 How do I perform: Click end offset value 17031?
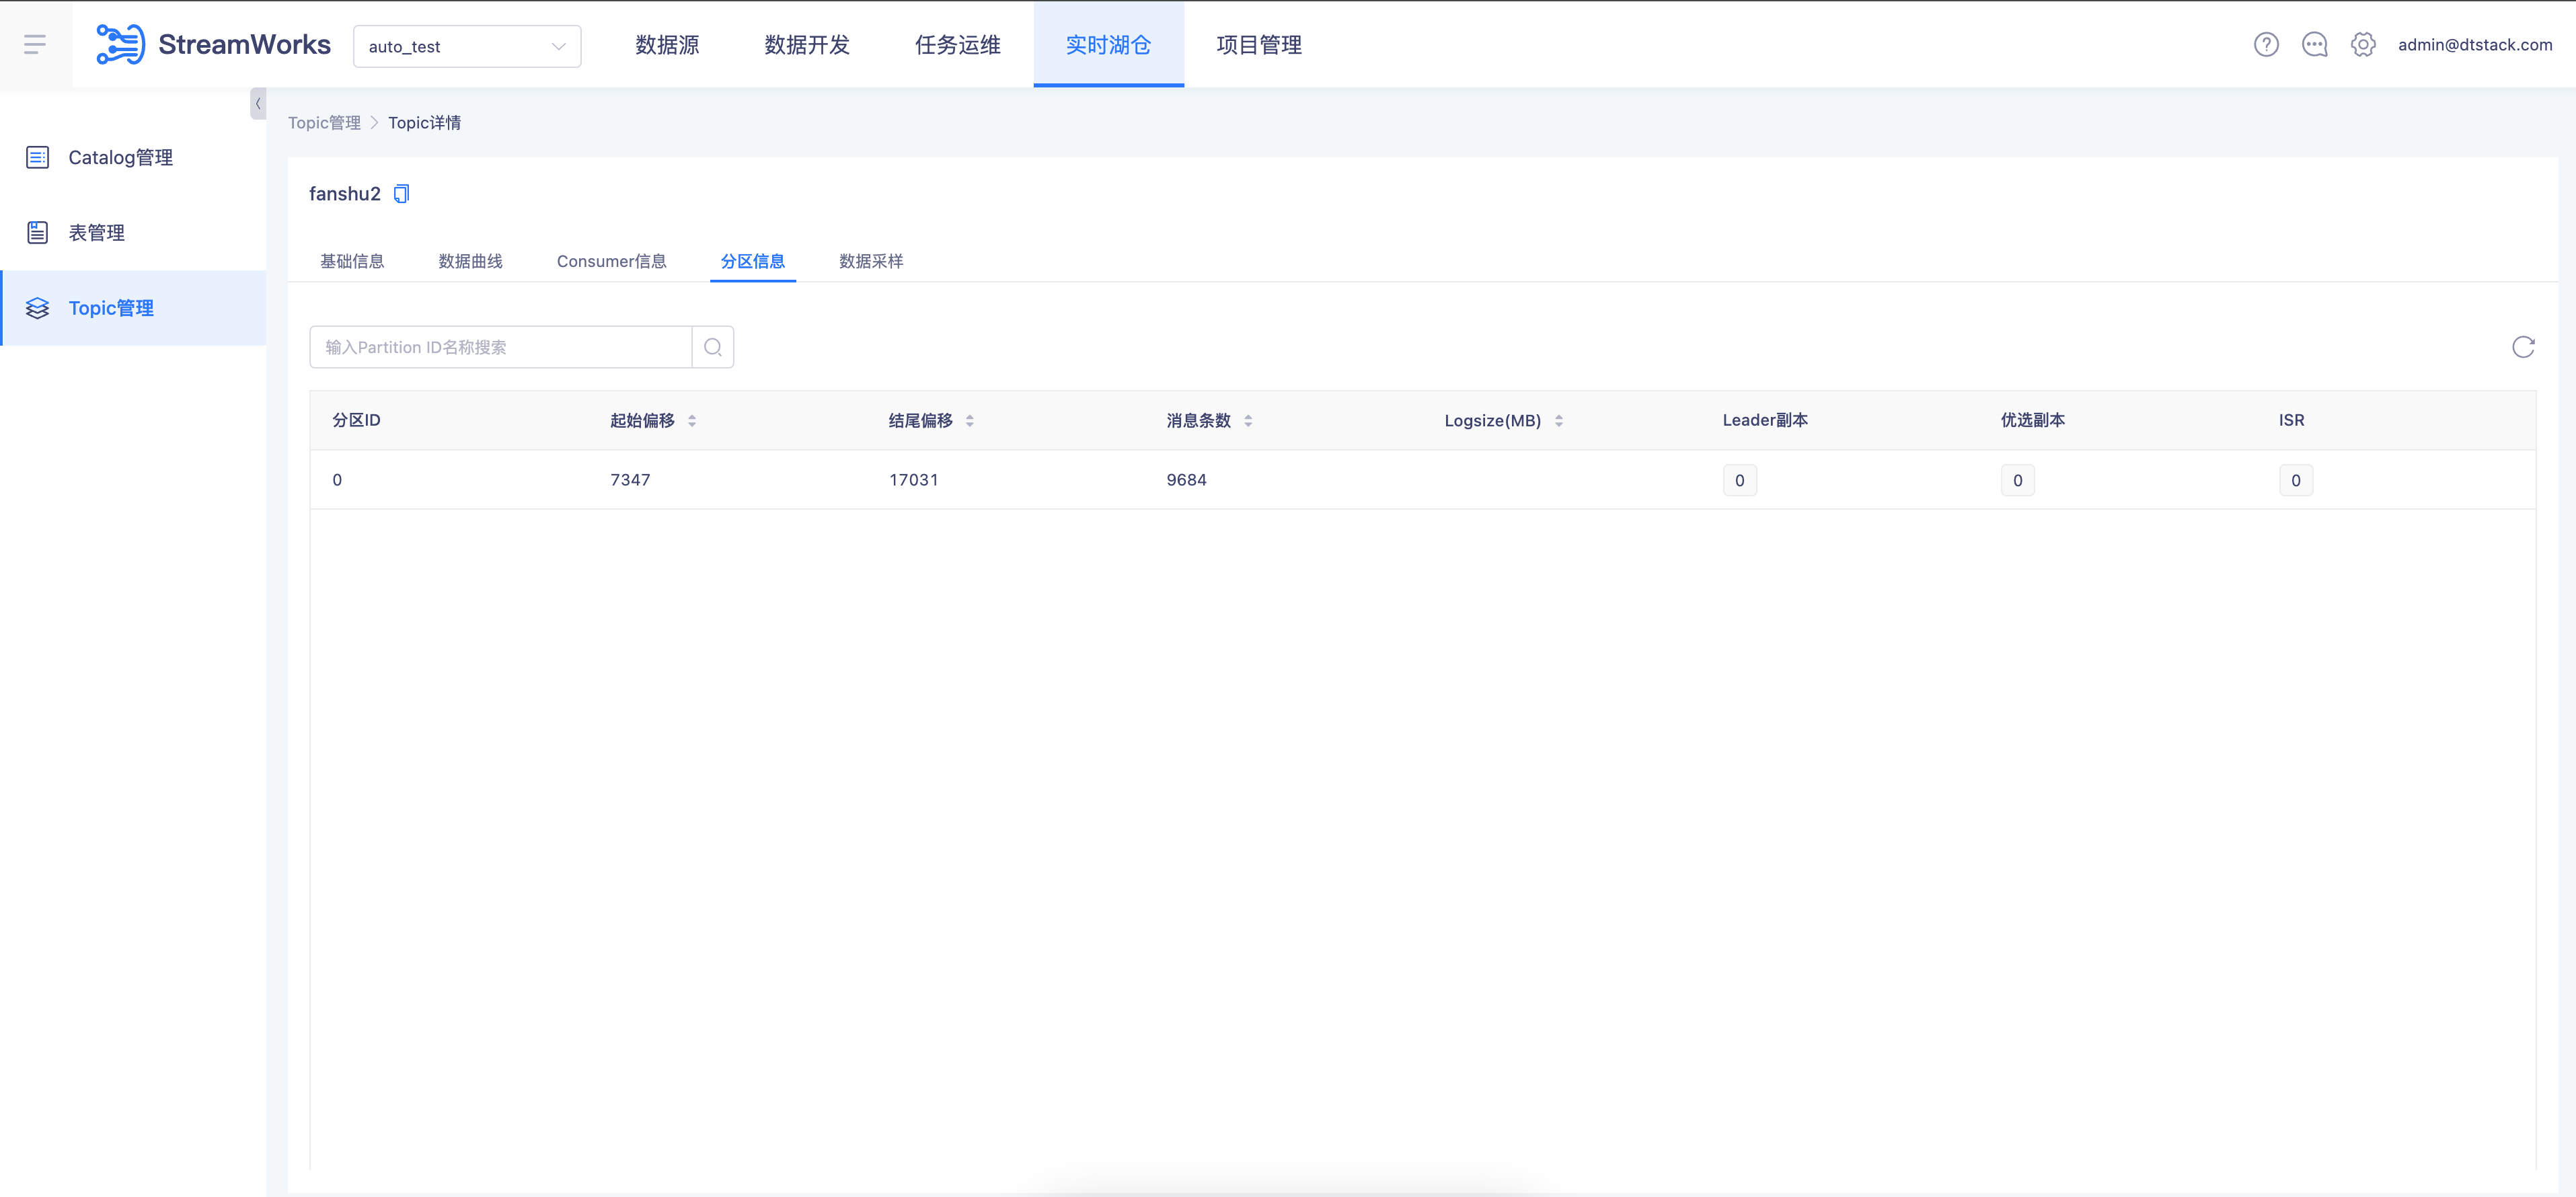(914, 480)
